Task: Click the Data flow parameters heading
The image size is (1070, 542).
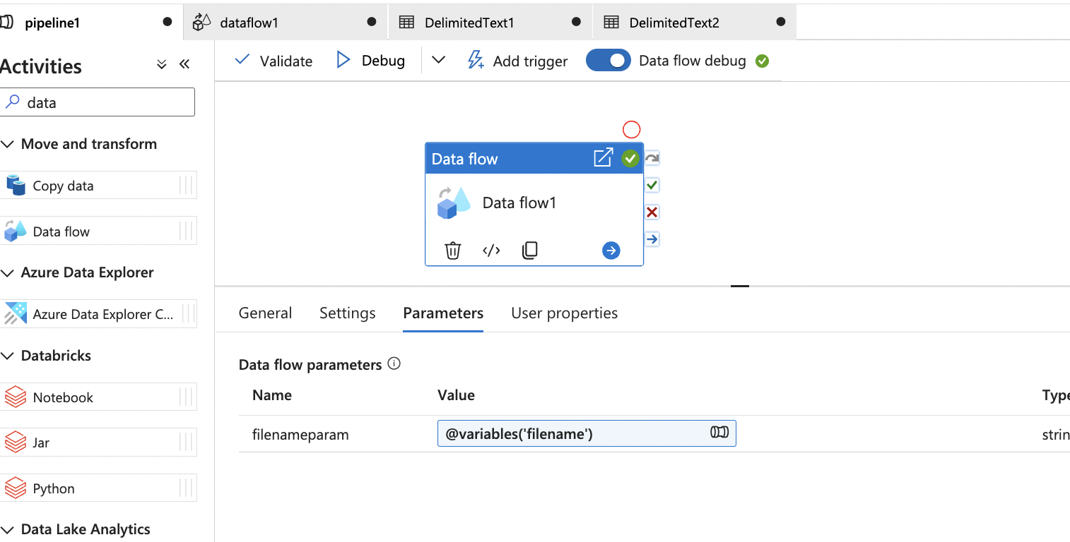Action: pyautogui.click(x=310, y=365)
